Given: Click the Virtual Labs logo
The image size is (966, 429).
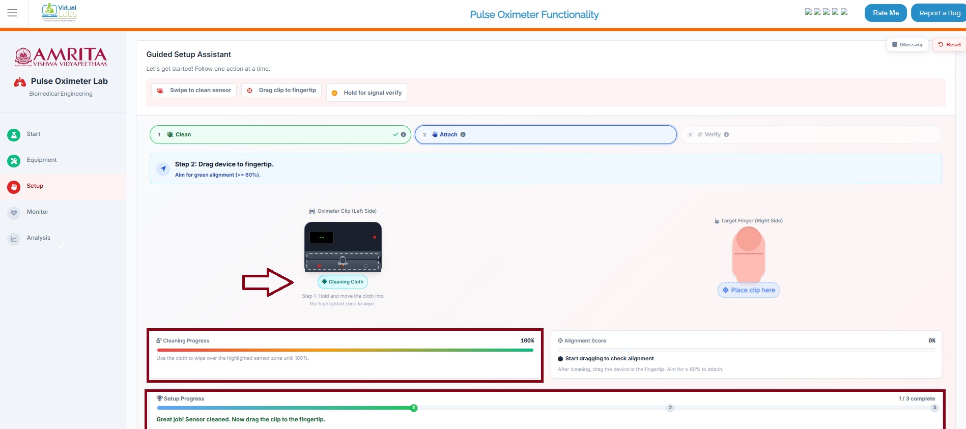Looking at the screenshot, I should (60, 13).
